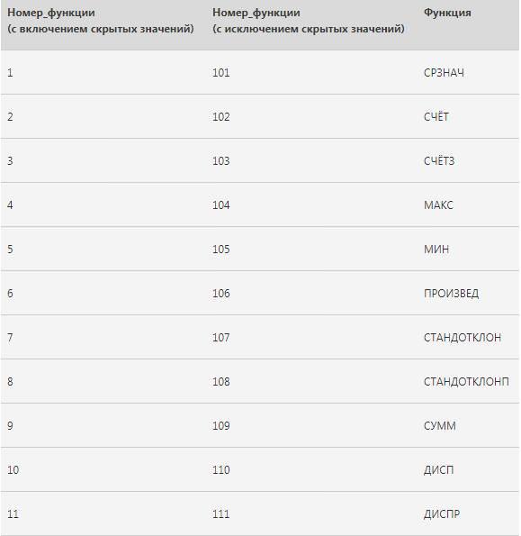Select function number 107 cell
The width and height of the screenshot is (521, 536).
pos(220,338)
